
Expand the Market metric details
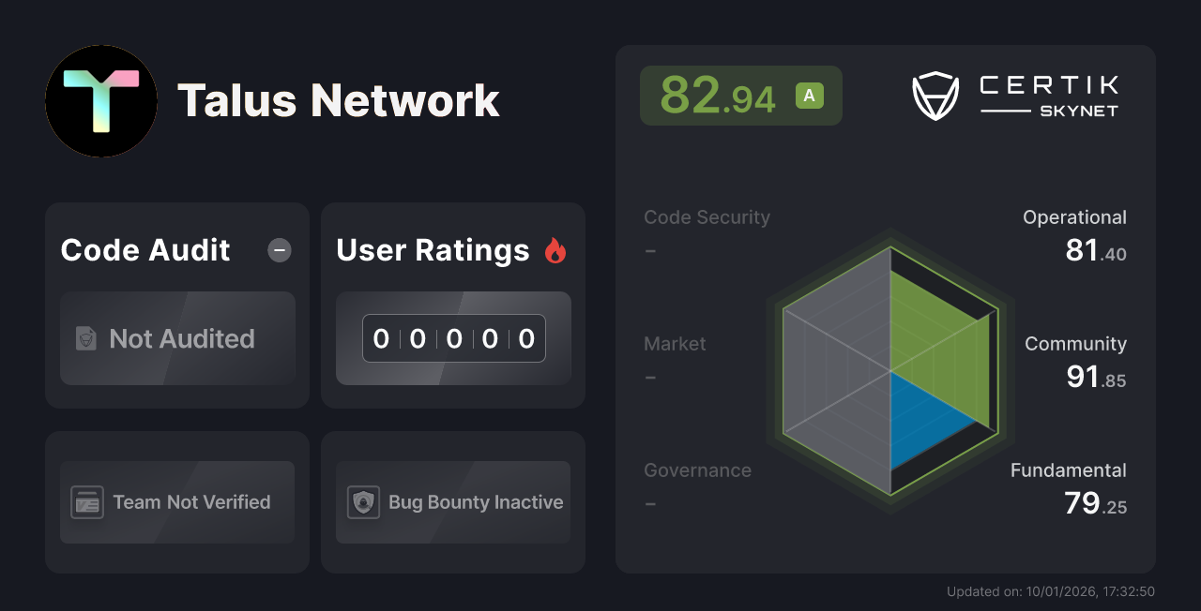coord(675,344)
